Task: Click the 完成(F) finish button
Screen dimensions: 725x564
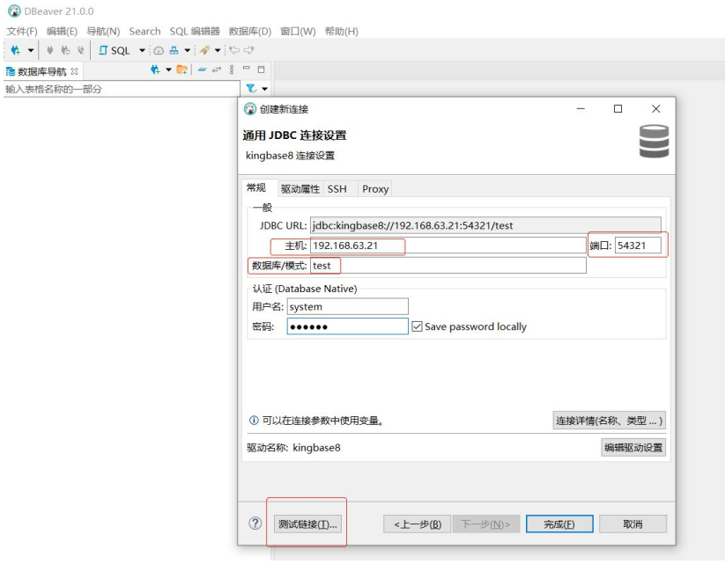Action: point(559,524)
